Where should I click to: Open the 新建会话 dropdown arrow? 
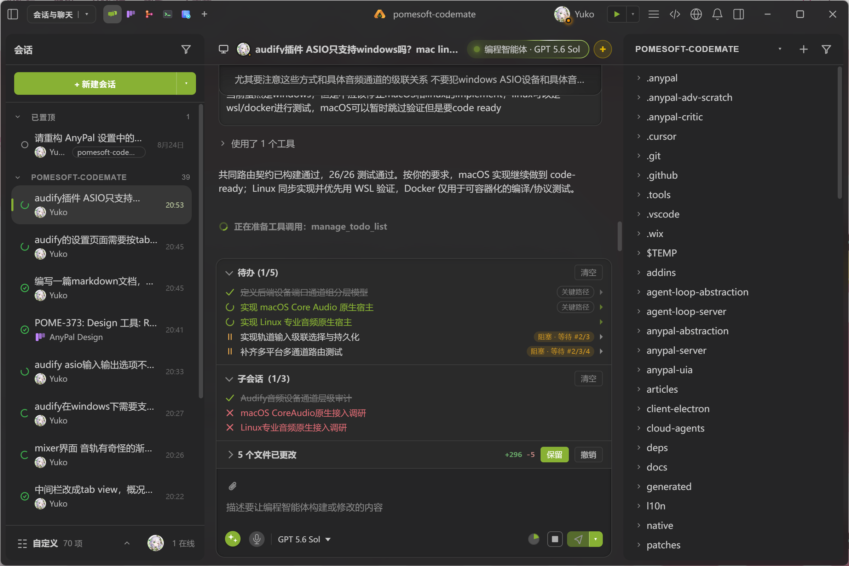[x=186, y=84]
